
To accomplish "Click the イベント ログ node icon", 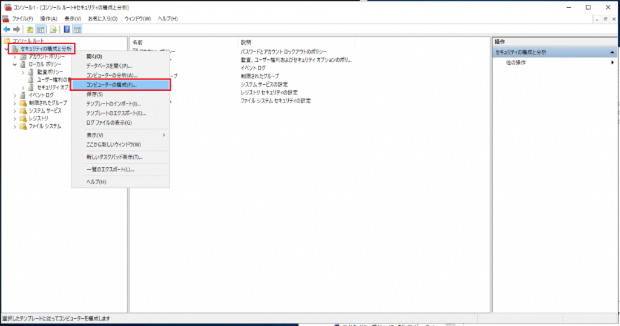I will [23, 95].
